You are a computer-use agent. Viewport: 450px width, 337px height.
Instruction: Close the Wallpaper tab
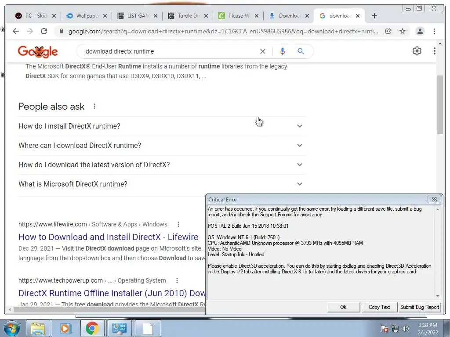coord(105,16)
